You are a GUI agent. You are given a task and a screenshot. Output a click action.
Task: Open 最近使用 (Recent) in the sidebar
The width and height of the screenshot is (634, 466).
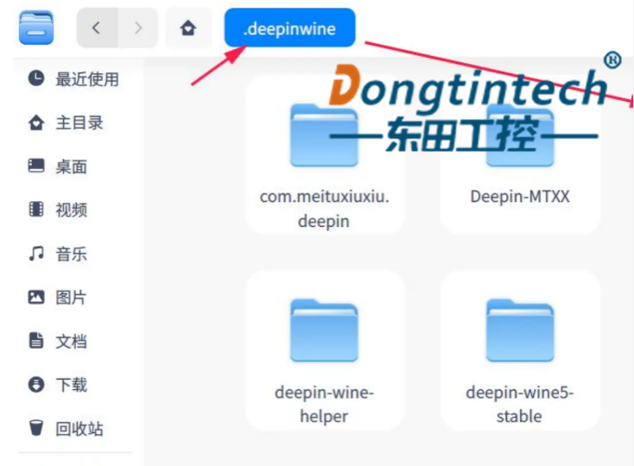click(86, 79)
